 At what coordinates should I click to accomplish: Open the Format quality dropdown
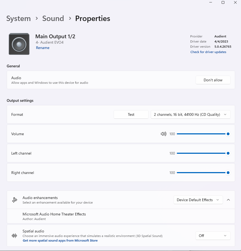(x=190, y=114)
